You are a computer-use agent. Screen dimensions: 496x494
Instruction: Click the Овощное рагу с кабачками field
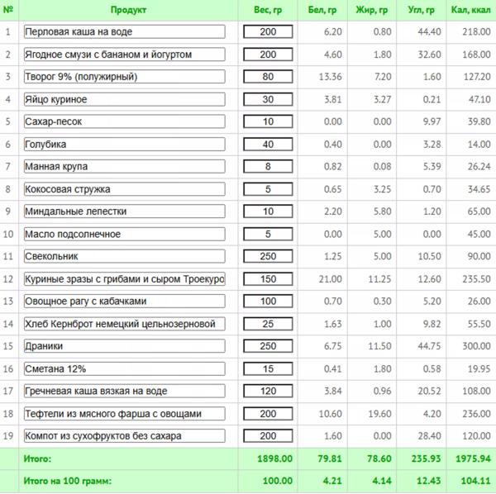(x=124, y=301)
